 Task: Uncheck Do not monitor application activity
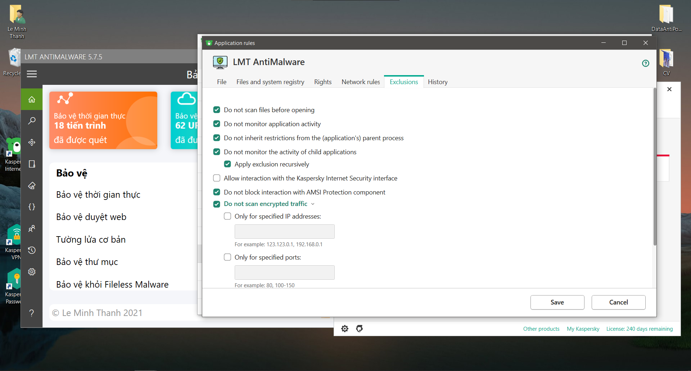pyautogui.click(x=217, y=124)
